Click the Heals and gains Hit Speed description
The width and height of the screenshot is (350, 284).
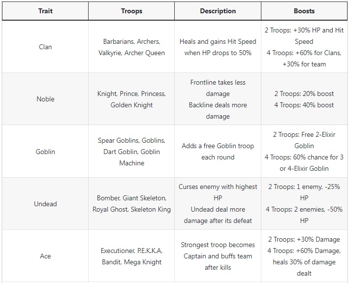tap(218, 47)
